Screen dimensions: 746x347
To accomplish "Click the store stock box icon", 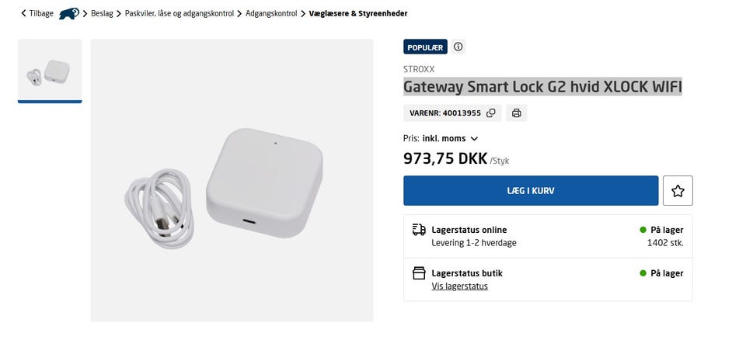I will coord(419,273).
